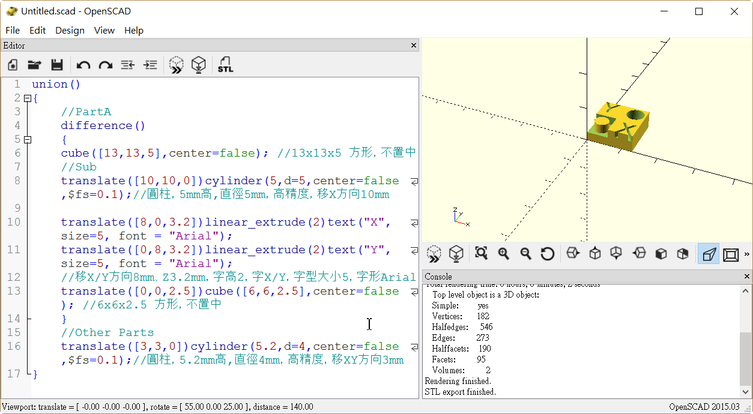
Task: Open the Help menu
Action: tap(134, 30)
